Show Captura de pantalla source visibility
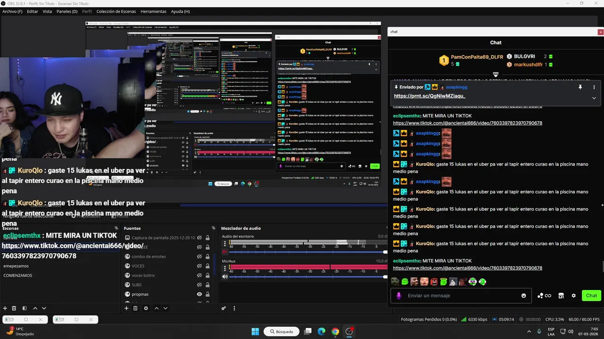The width and height of the screenshot is (604, 339). coord(200,238)
